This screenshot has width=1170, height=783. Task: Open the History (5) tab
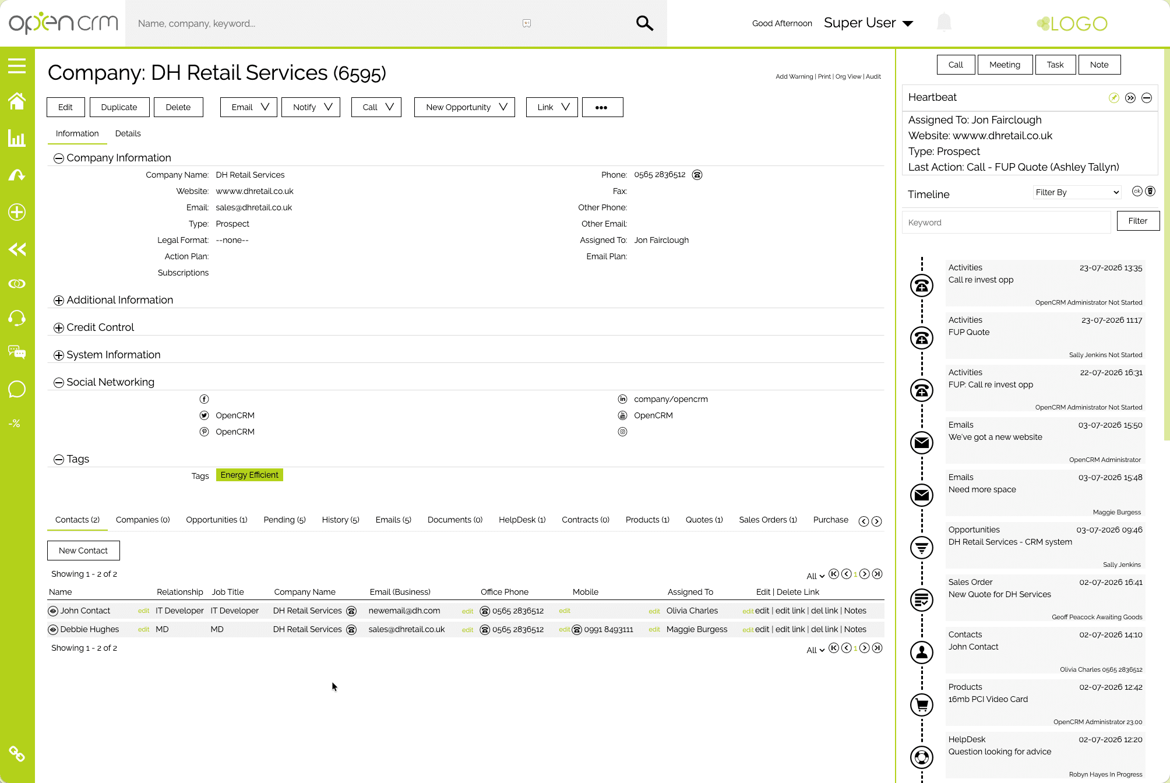click(x=340, y=520)
